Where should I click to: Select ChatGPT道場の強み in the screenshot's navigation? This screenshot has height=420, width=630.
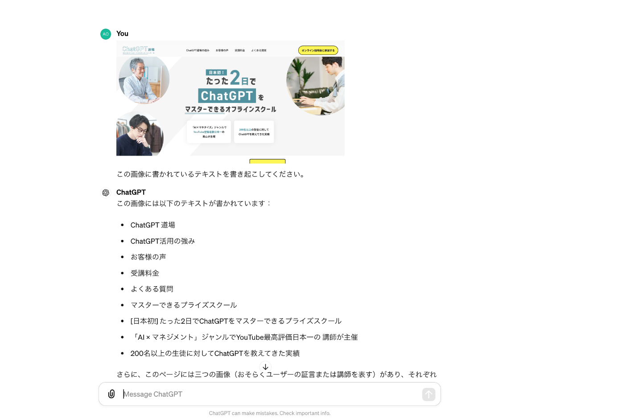[198, 50]
